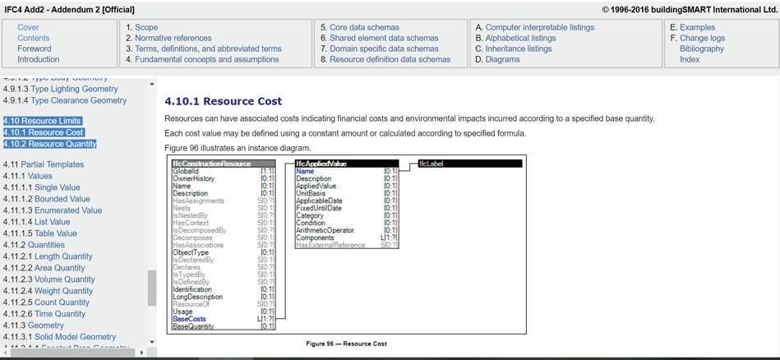
Task: Open the Index link
Action: 690,59
